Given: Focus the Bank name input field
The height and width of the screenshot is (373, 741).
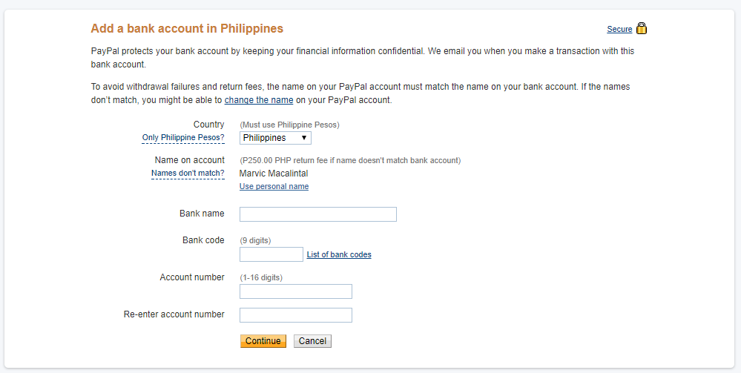Looking at the screenshot, I should tap(318, 214).
